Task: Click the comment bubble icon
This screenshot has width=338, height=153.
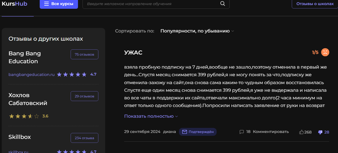Action: (x=242, y=132)
